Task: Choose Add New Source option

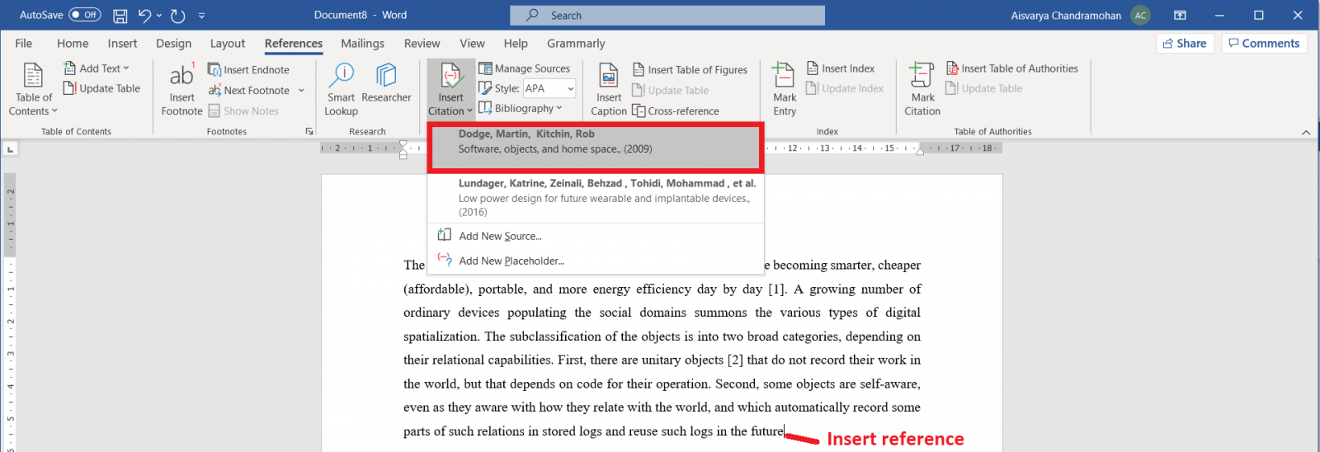Action: pyautogui.click(x=500, y=236)
